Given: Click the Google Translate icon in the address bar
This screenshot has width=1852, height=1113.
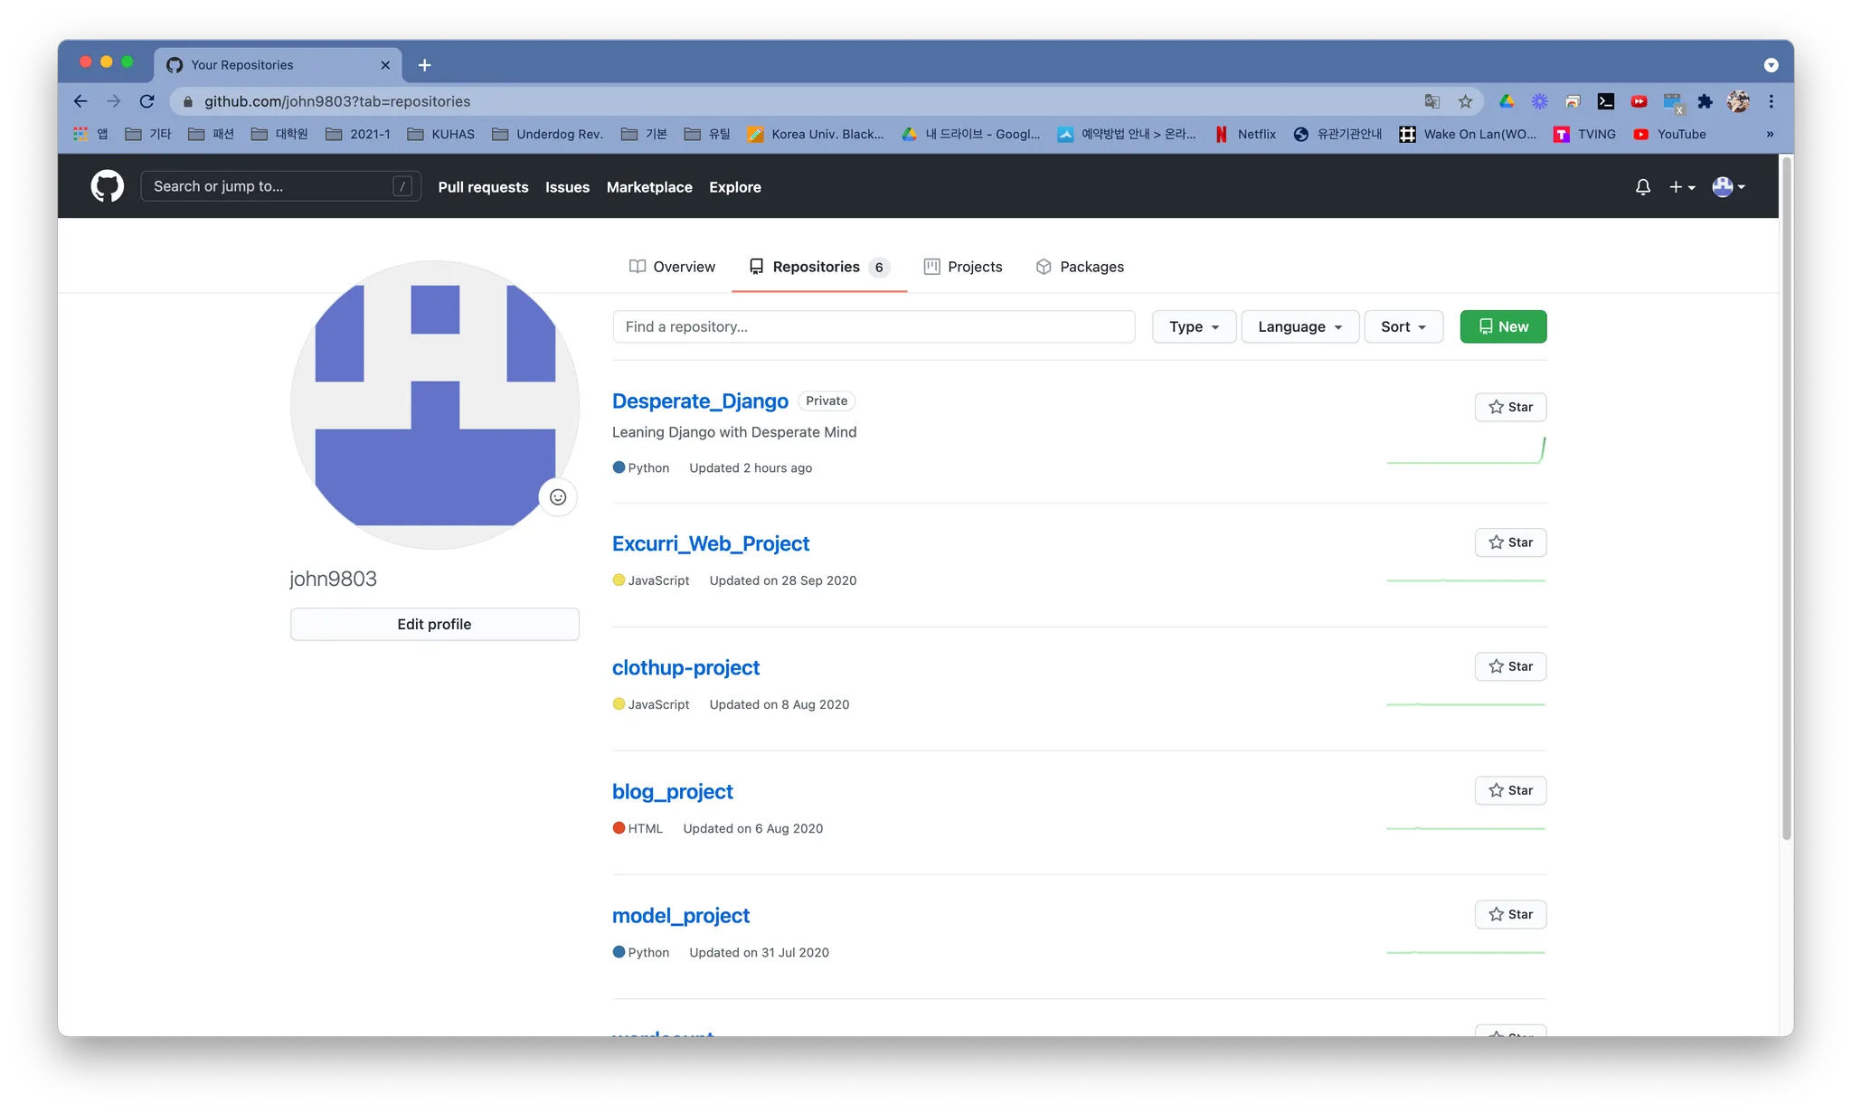Looking at the screenshot, I should [x=1432, y=101].
